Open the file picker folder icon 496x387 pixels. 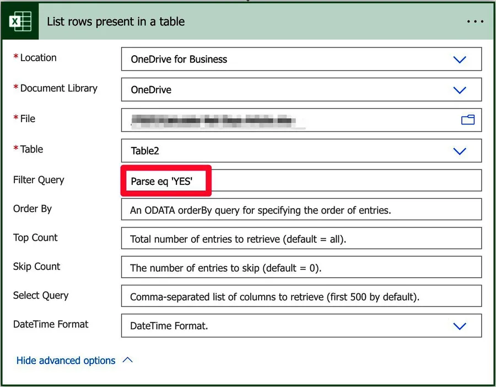(468, 120)
